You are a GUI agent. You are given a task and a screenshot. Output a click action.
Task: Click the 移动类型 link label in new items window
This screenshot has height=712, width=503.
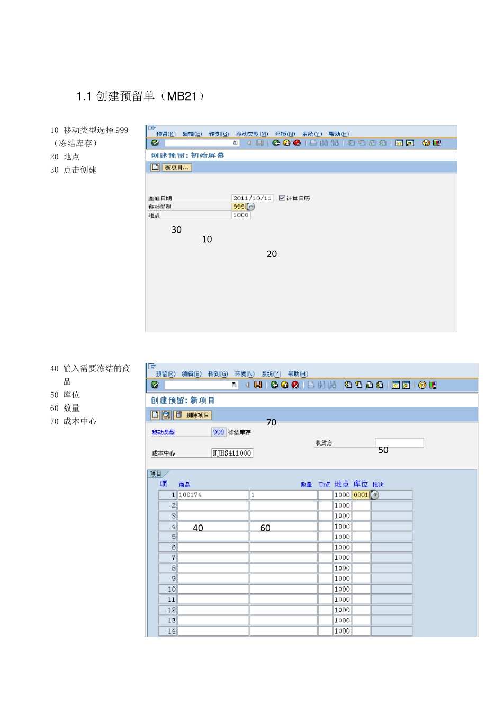163,432
